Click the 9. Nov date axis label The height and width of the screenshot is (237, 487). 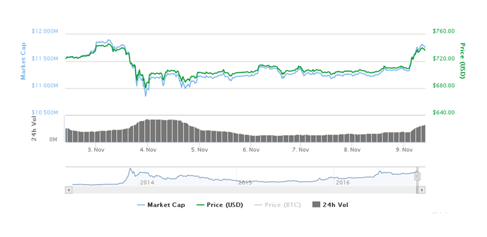click(403, 149)
